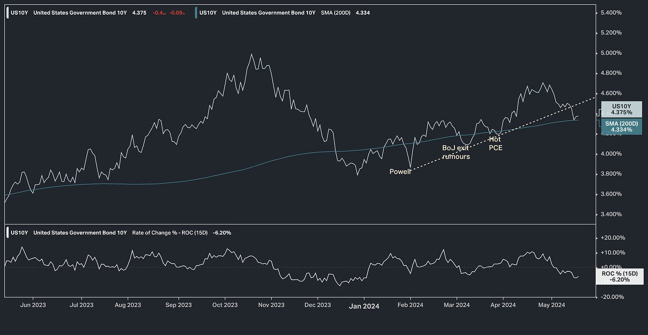This screenshot has height=335, width=648.
Task: Click the Sep 2023 axis label
Action: tap(178, 305)
